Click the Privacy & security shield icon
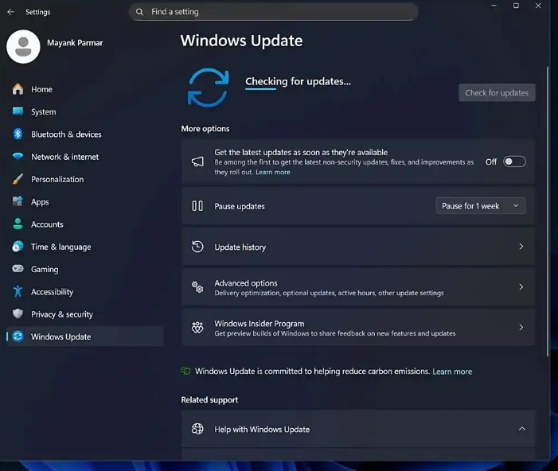Image resolution: width=558 pixels, height=471 pixels. tap(18, 313)
